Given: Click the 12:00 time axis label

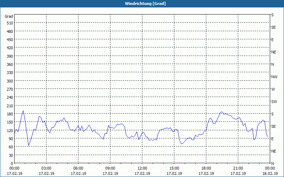Looking at the screenshot, I should (x=142, y=169).
